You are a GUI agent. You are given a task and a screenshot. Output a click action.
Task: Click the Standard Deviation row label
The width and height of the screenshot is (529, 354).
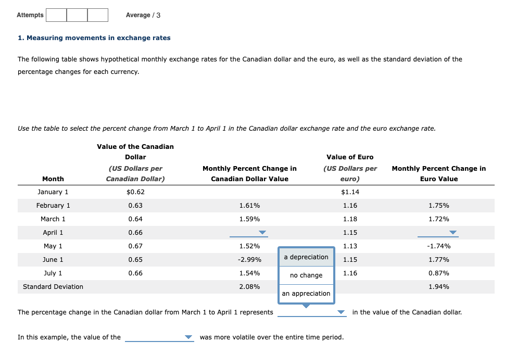tap(53, 286)
